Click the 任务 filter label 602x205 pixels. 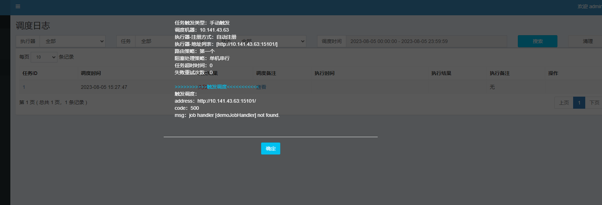[126, 41]
